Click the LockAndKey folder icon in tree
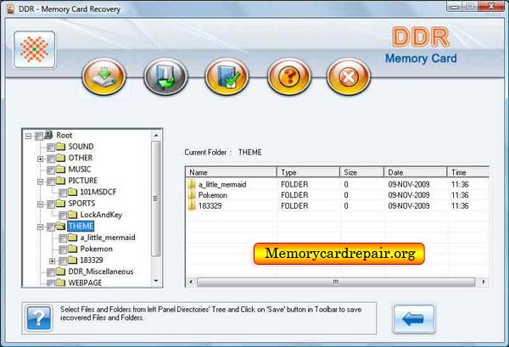The image size is (509, 347). [73, 215]
